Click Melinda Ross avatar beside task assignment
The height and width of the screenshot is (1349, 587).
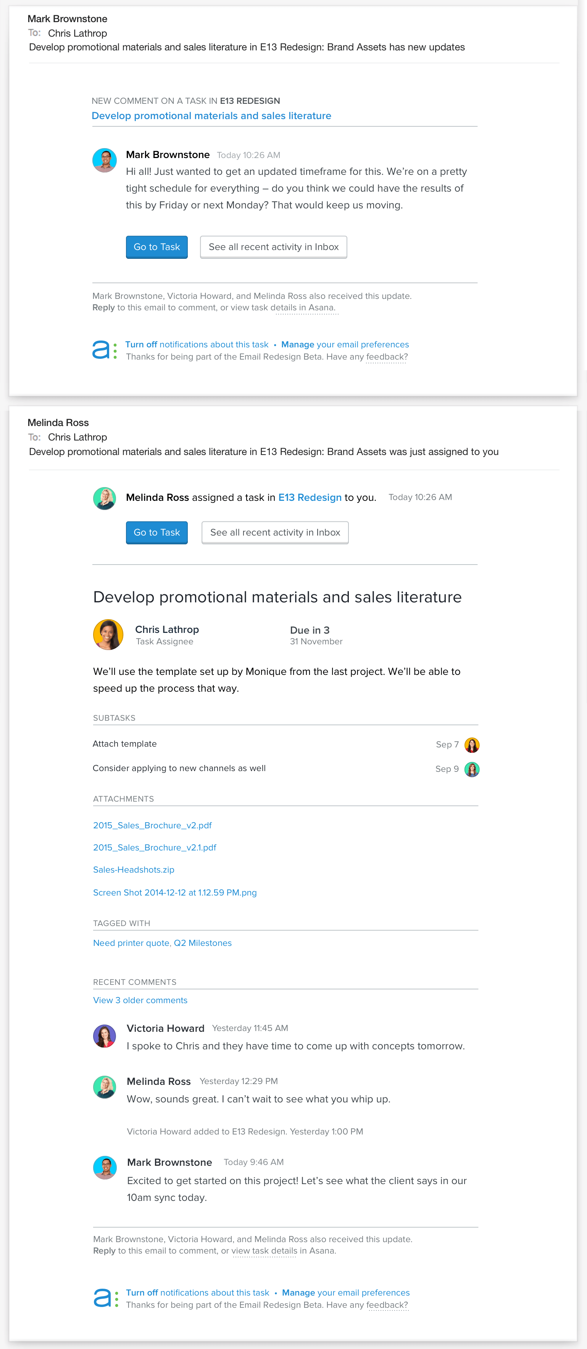click(x=104, y=498)
